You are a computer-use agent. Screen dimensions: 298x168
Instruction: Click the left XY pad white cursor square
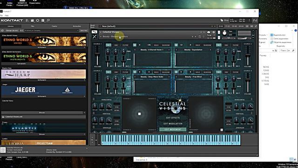[139, 114]
